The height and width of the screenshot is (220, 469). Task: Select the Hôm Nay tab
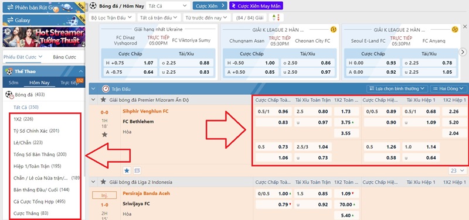click(39, 82)
